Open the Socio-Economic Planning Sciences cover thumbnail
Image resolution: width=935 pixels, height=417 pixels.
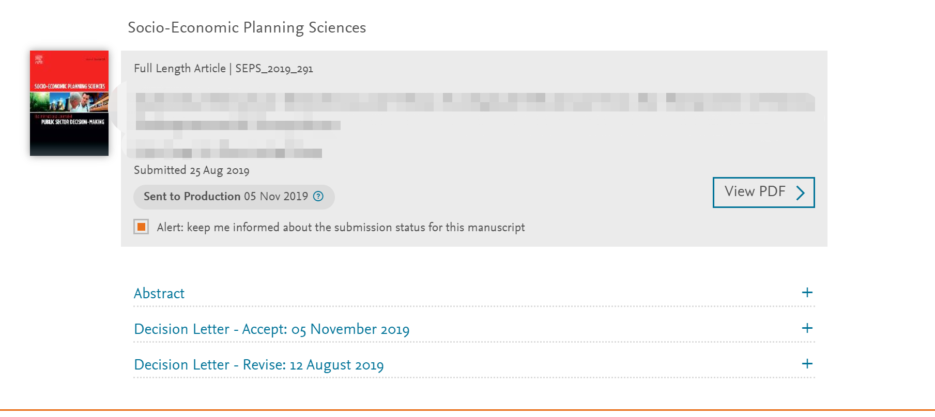[69, 103]
